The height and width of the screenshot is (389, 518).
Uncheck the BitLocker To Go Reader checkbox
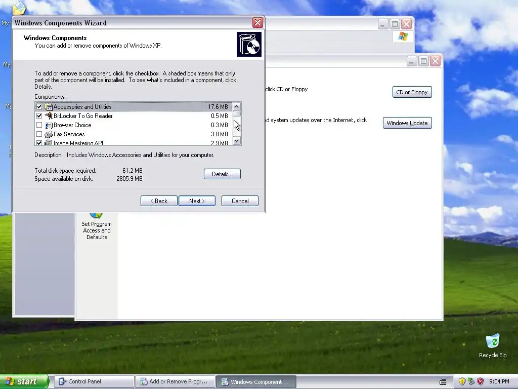click(x=39, y=116)
